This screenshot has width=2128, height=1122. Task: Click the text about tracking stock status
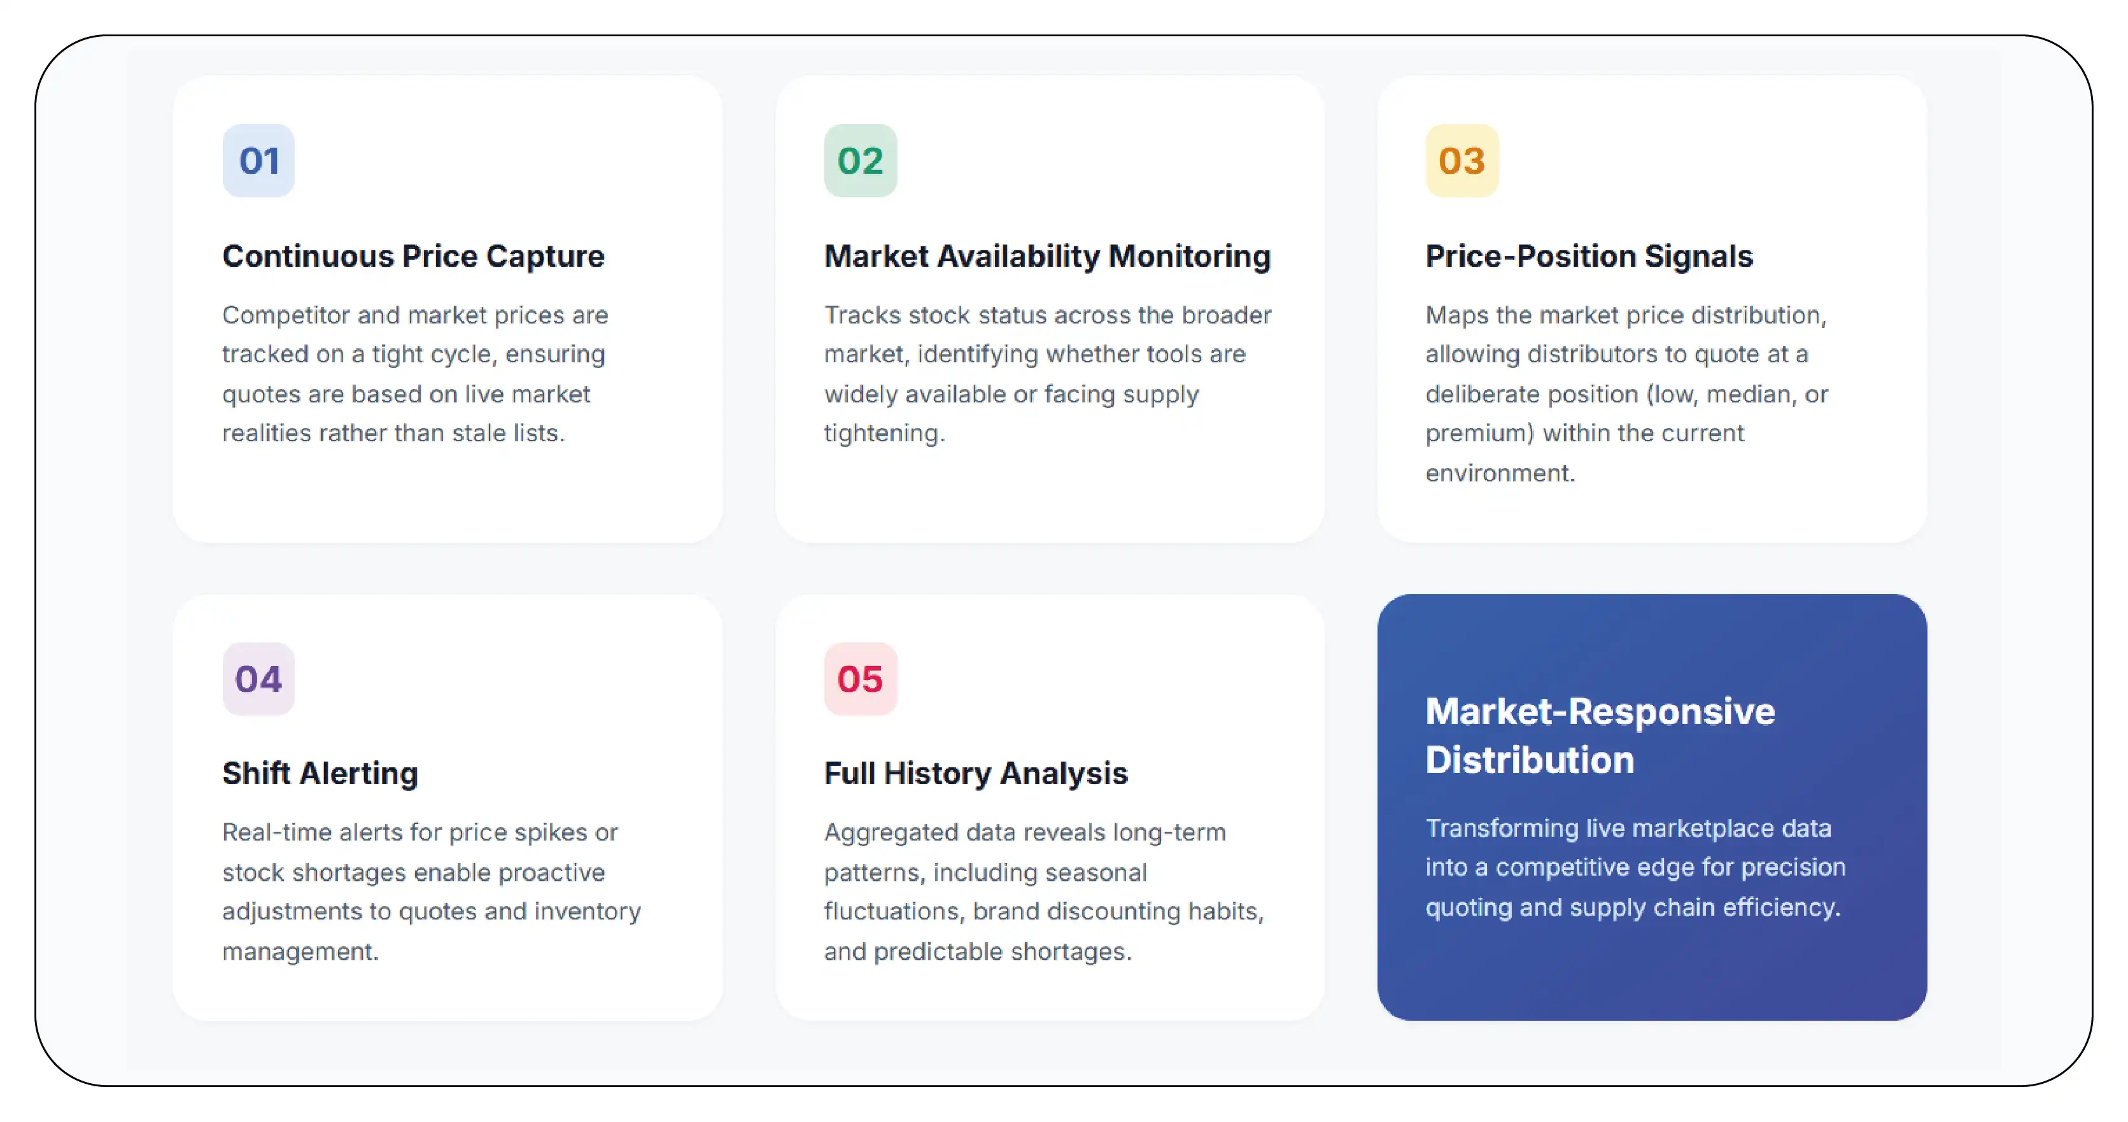(x=1048, y=373)
